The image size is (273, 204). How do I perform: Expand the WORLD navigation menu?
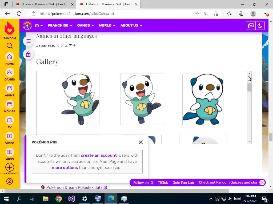pos(107,25)
